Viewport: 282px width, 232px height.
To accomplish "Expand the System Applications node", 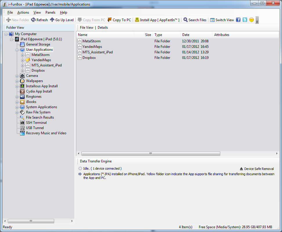I will point(17,107).
